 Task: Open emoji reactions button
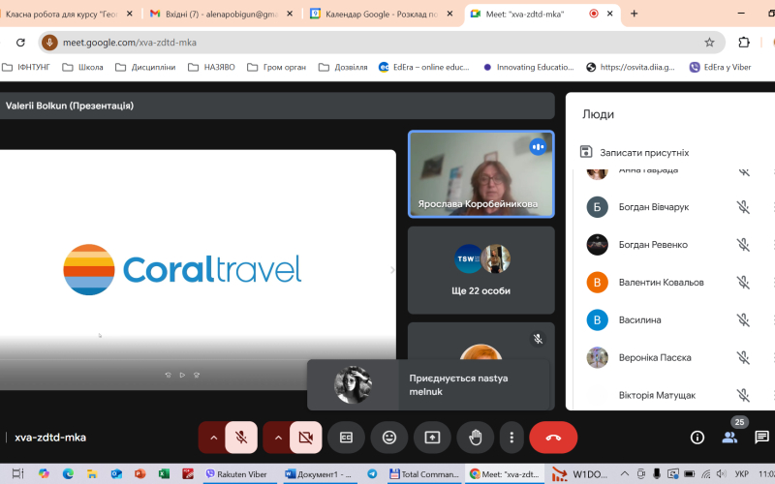click(x=389, y=438)
